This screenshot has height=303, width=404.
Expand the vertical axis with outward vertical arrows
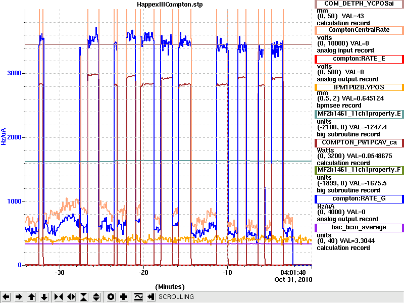click(x=96, y=297)
